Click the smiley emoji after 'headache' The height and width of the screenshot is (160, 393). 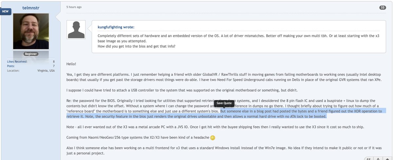pos(213,138)
